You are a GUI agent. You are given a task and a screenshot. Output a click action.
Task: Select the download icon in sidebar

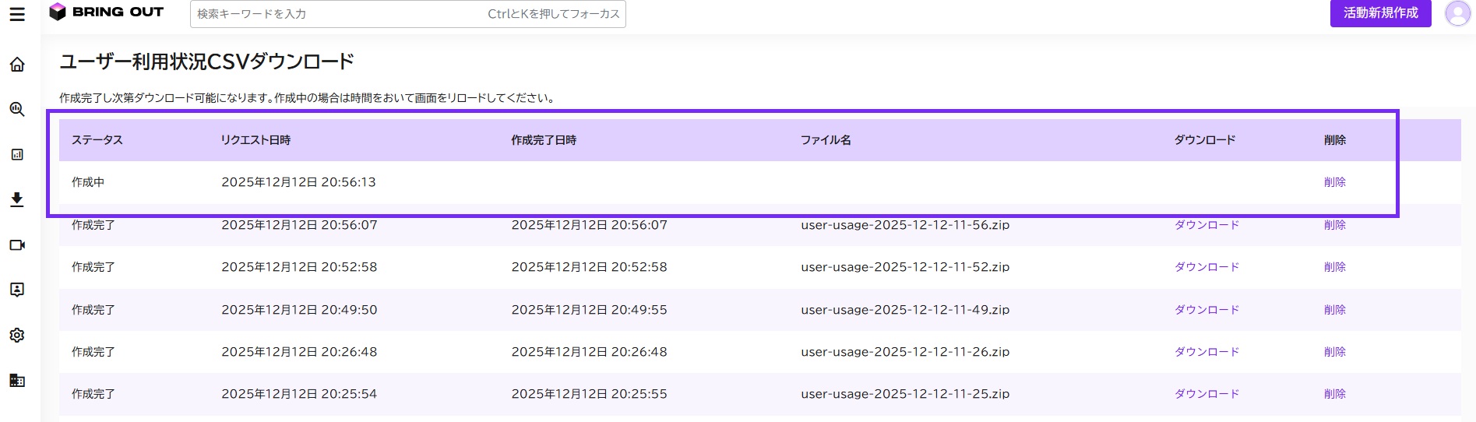[x=17, y=200]
